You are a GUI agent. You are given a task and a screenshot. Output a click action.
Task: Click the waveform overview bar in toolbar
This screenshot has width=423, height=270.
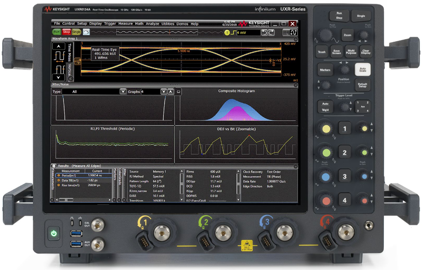click(x=157, y=33)
